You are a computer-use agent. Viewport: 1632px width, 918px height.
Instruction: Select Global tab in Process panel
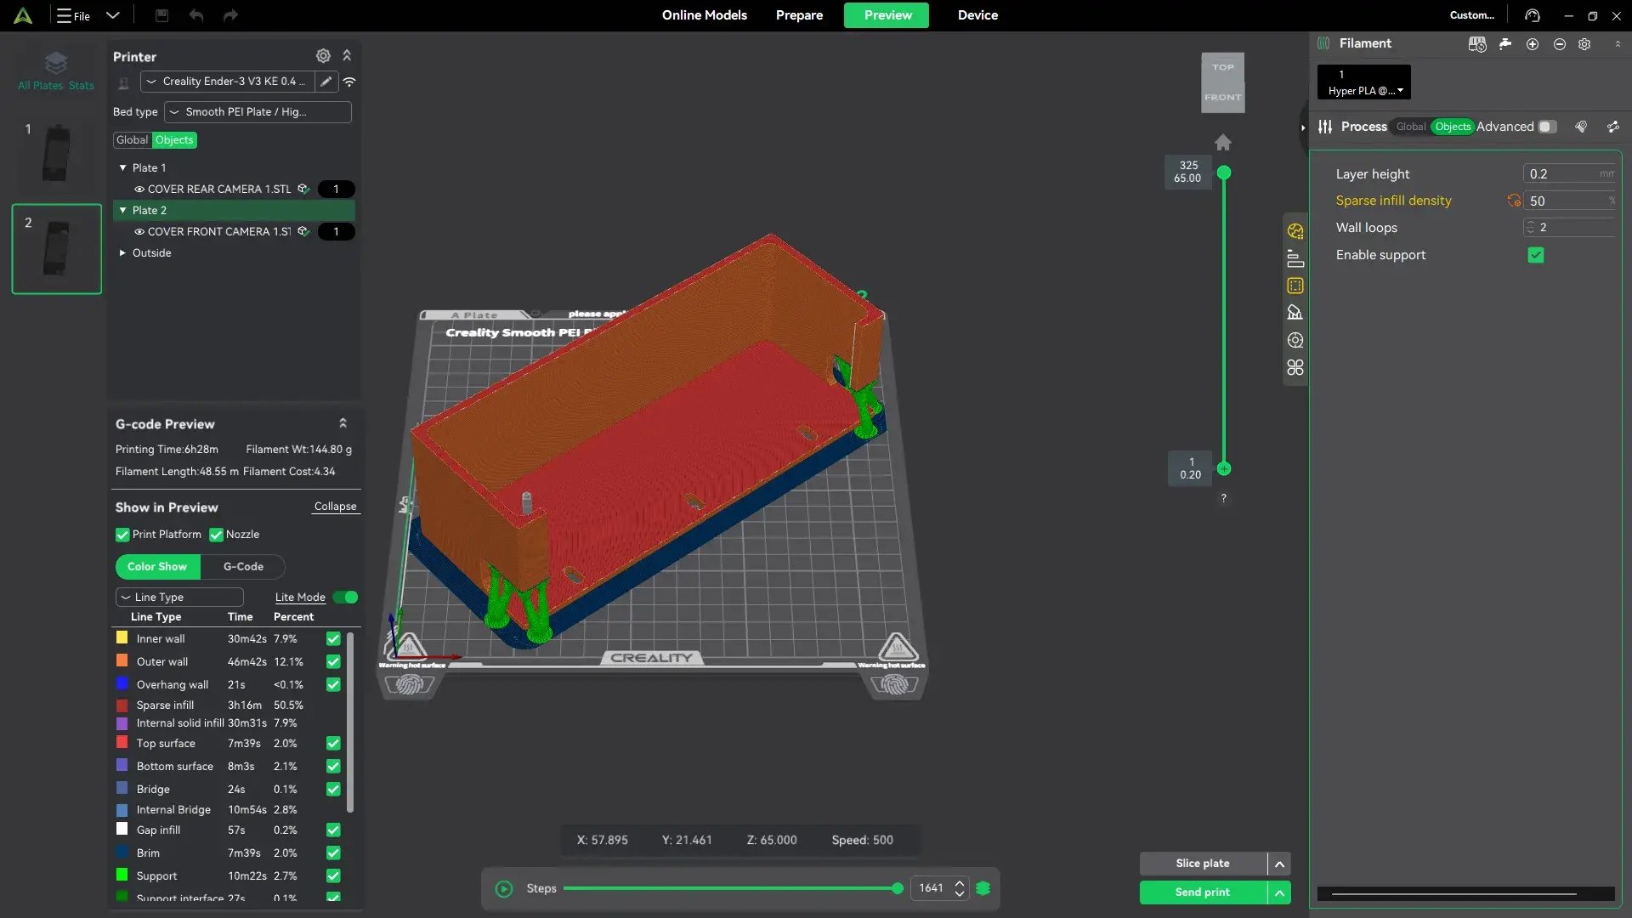pyautogui.click(x=1411, y=127)
